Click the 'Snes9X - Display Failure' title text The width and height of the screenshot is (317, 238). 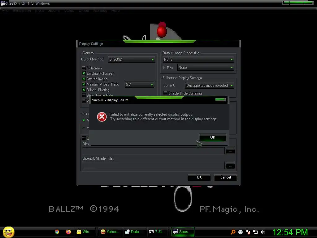click(x=110, y=100)
